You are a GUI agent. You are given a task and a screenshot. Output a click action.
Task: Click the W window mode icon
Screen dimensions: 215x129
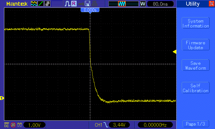[143, 4]
